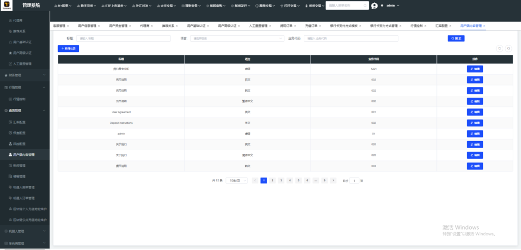The image size is (521, 250).
Task: Expand the 财务管理 sidebar group
Action: pyautogui.click(x=25, y=75)
